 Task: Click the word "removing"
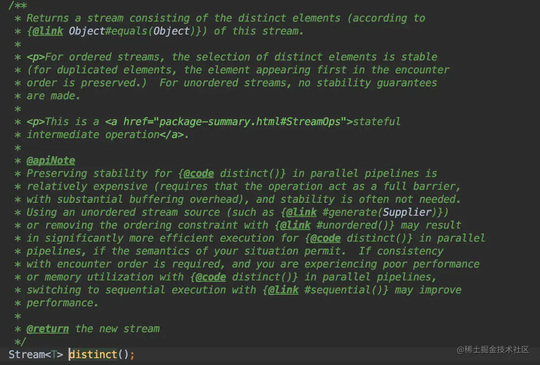pyautogui.click(x=69, y=225)
